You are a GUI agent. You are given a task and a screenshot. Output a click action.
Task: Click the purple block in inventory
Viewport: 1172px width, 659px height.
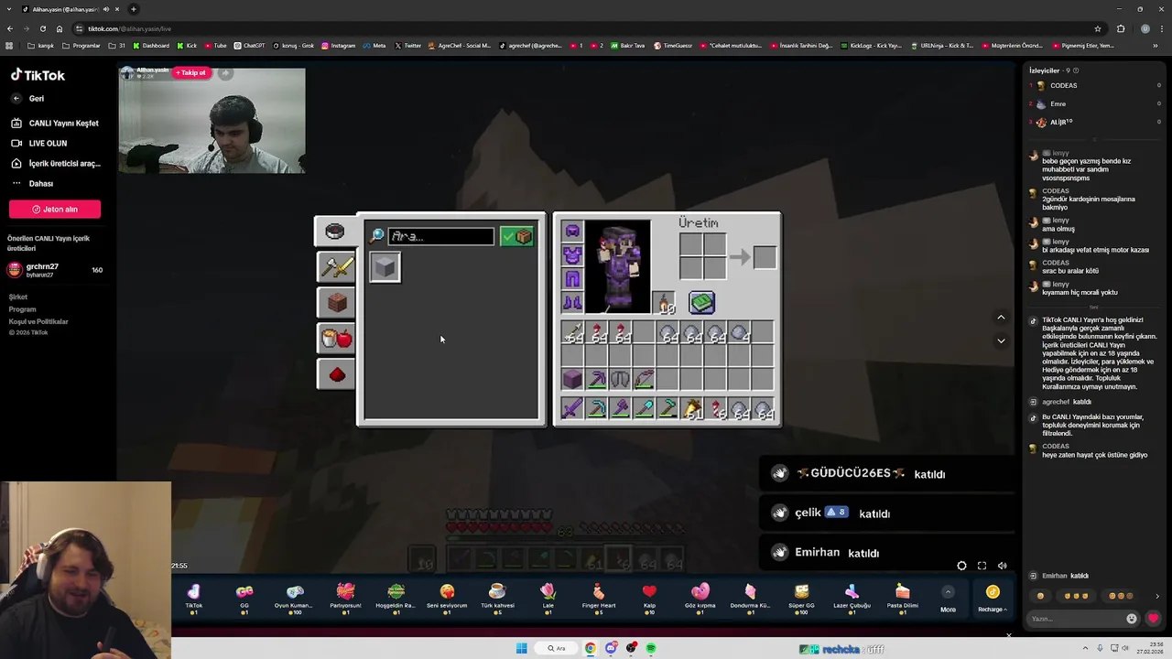tap(572, 378)
